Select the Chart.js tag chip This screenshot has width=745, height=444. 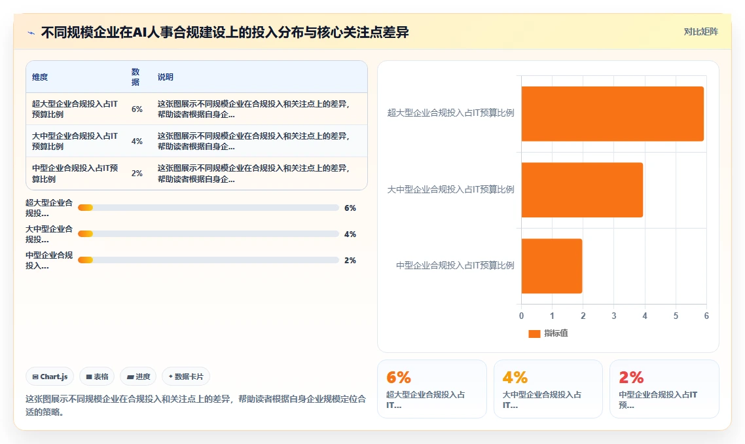(50, 377)
